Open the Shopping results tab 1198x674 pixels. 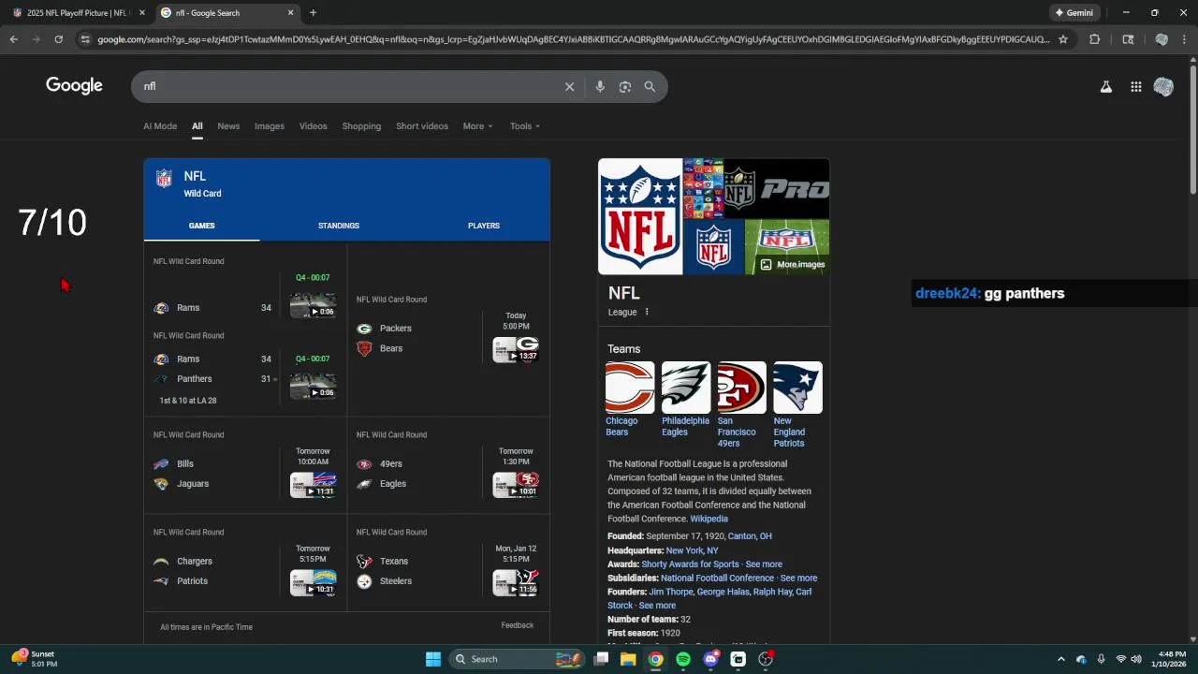click(361, 126)
